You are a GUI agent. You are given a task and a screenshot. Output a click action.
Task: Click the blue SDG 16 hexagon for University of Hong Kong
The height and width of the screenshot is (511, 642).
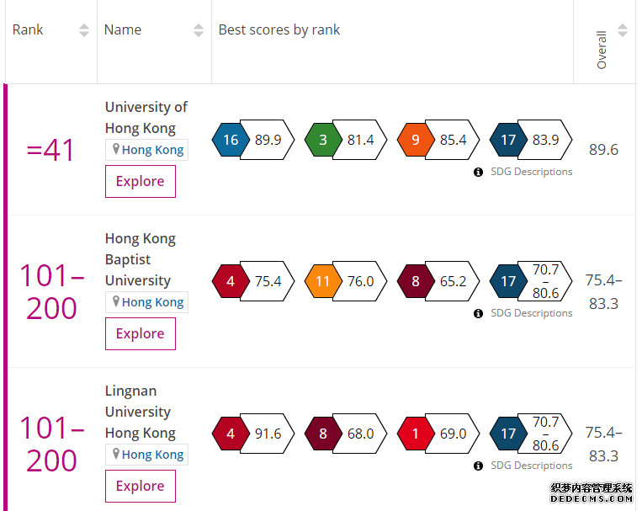pyautogui.click(x=231, y=140)
